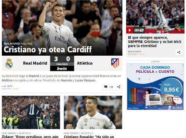Click the 'Madrid' link in the summary
186x138 pixels.
point(34,76)
